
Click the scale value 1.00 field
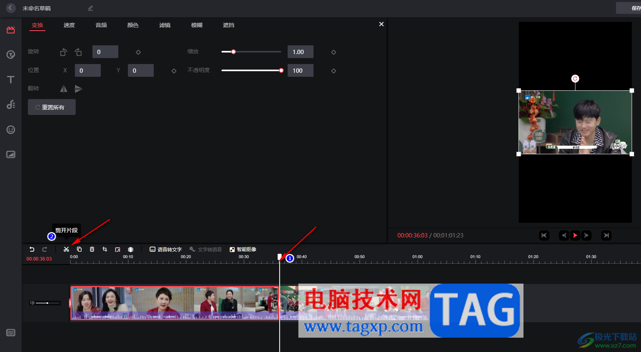pyautogui.click(x=300, y=52)
